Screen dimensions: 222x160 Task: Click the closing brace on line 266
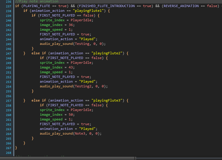pos(24,143)
